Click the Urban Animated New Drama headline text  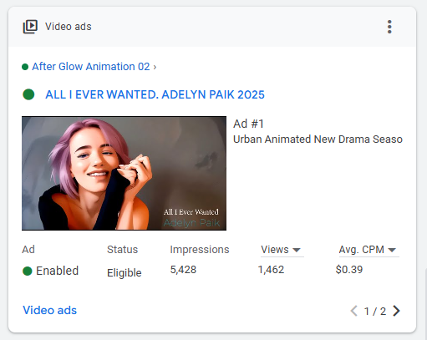click(318, 139)
